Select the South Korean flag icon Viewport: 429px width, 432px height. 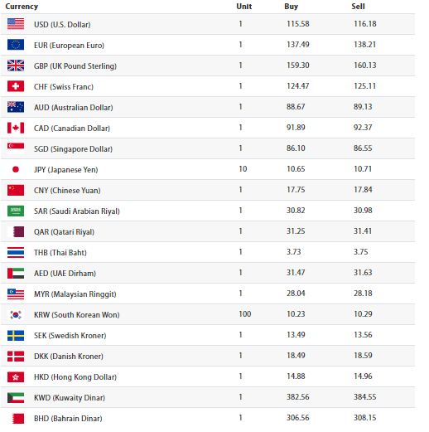coord(16,314)
